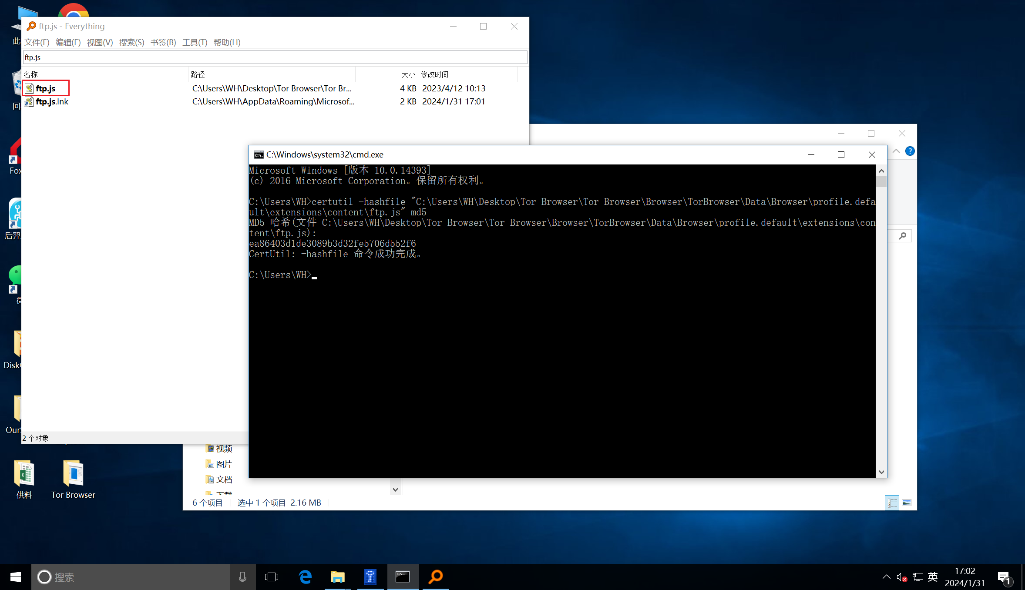Screen dimensions: 1025x590
Task: Click the cmd scrollbar up arrow
Action: pos(881,171)
